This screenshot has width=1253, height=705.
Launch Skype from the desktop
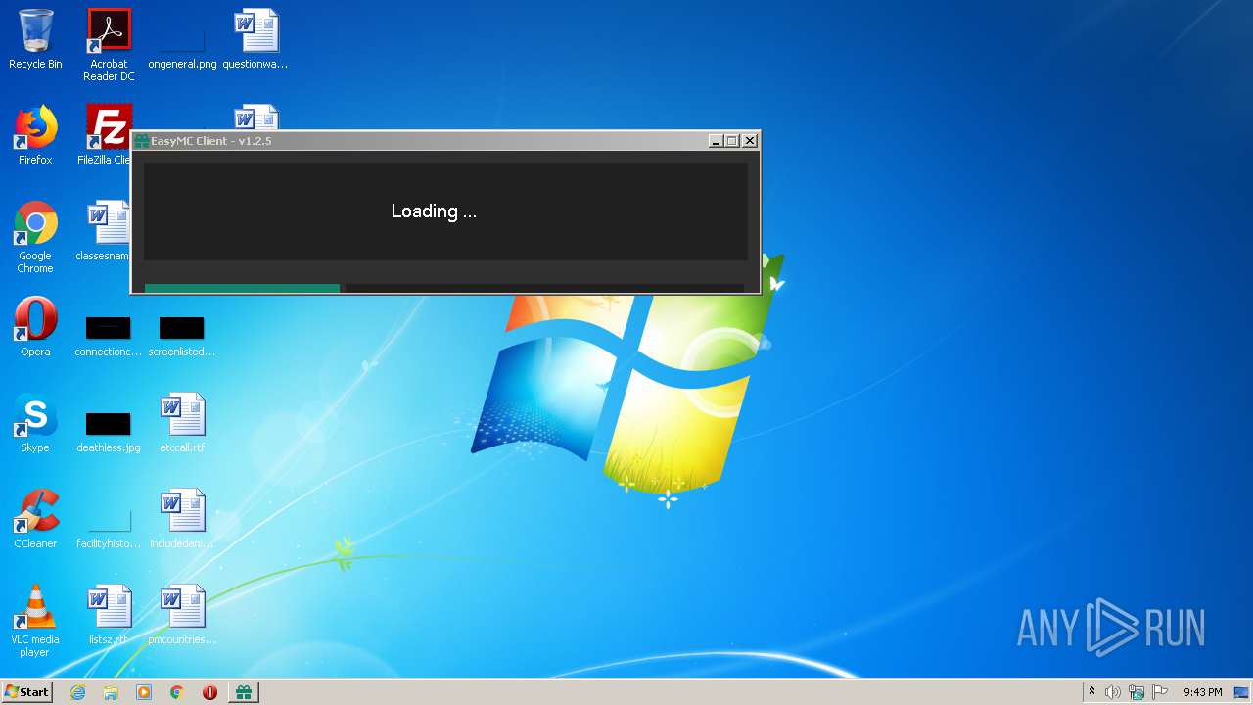(35, 423)
